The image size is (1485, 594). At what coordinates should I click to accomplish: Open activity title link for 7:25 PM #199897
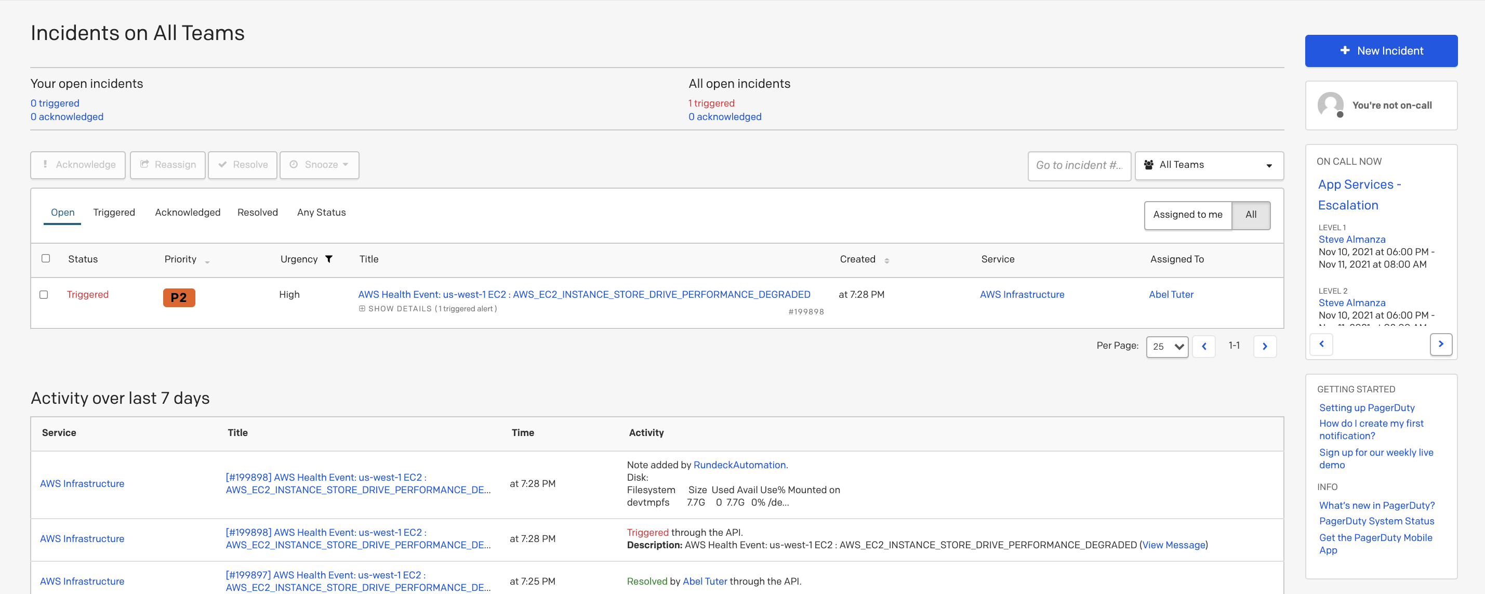click(x=358, y=582)
